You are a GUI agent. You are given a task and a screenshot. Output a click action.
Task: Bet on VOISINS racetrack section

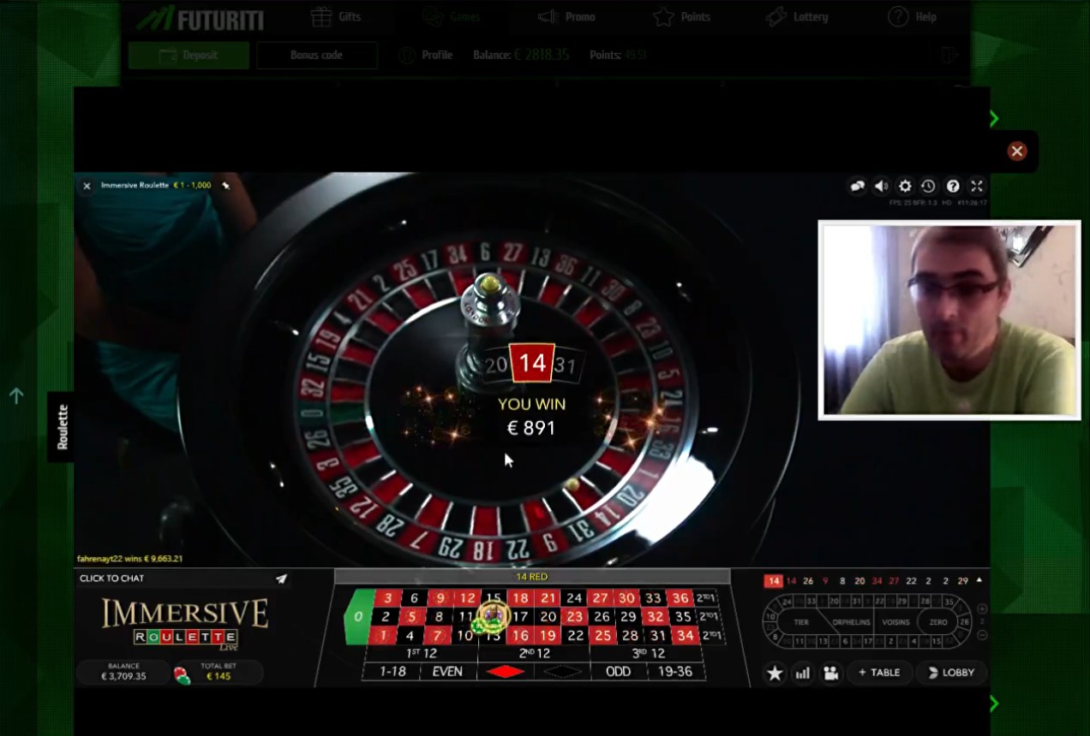894,622
